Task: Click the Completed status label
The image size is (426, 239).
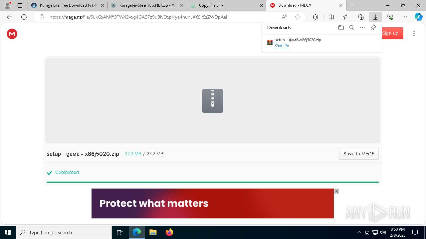Action: pyautogui.click(x=67, y=172)
